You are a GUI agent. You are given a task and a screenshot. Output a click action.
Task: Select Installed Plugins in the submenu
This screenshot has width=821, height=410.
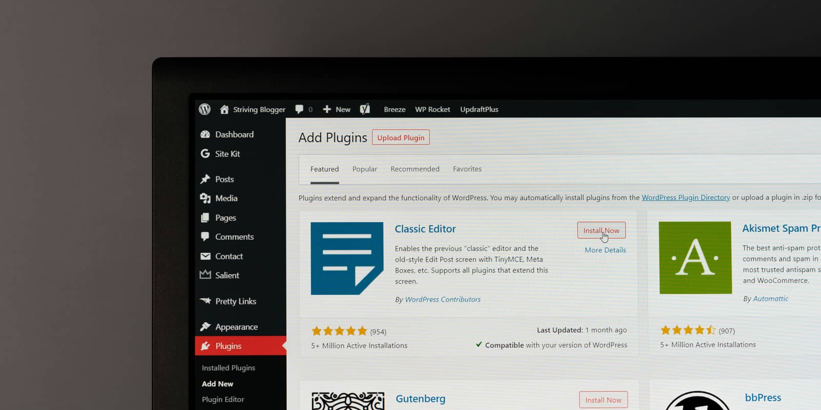pyautogui.click(x=228, y=368)
